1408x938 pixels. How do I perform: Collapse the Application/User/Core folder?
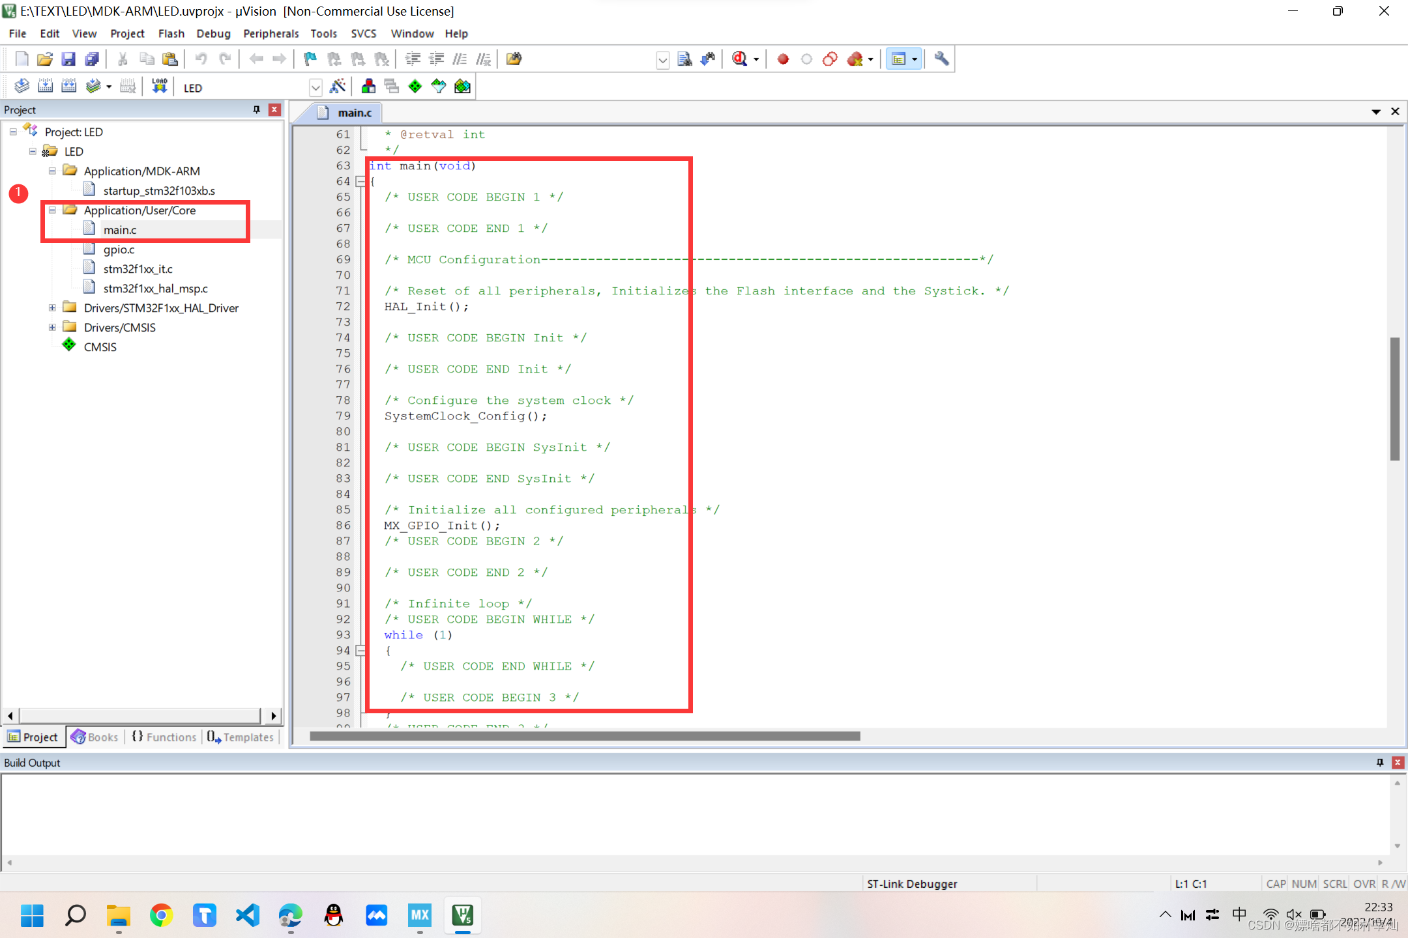[52, 210]
